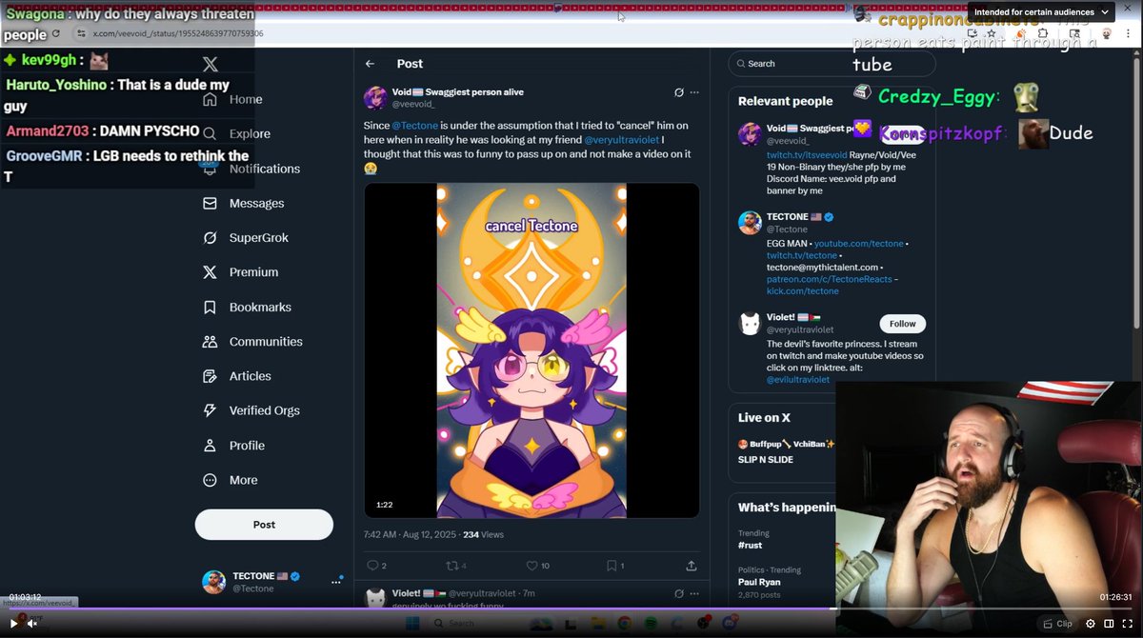Seek using the purple video progress bar
1143x638 pixels.
coord(571,608)
